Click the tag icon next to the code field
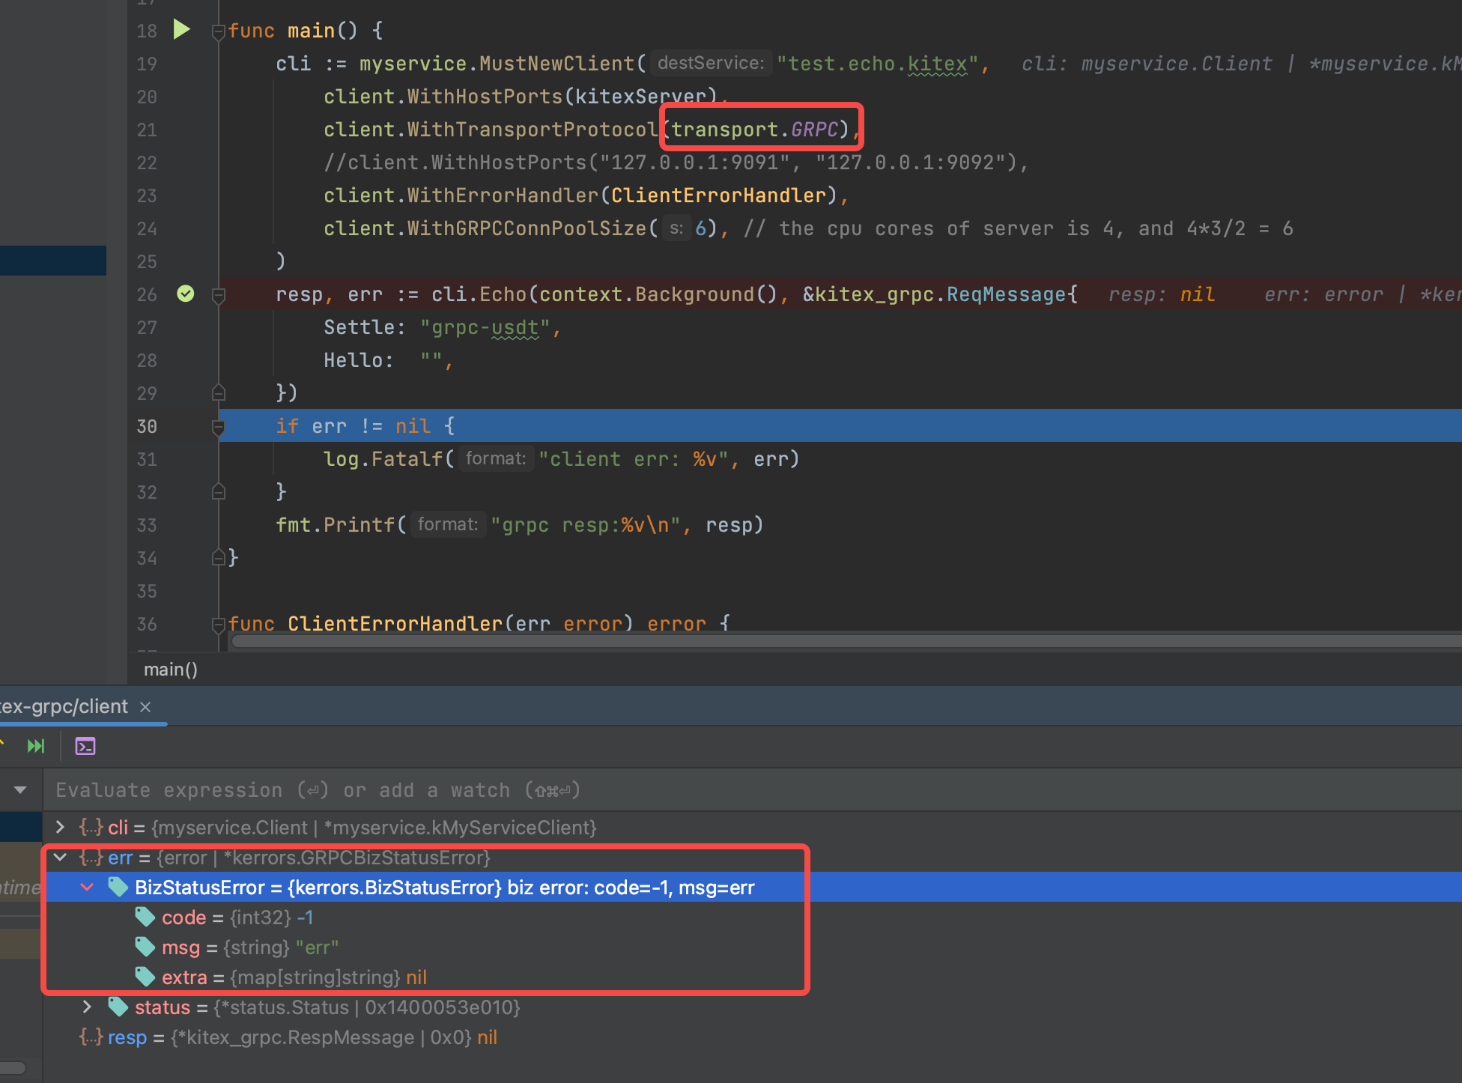This screenshot has height=1083, width=1462. pos(145,917)
